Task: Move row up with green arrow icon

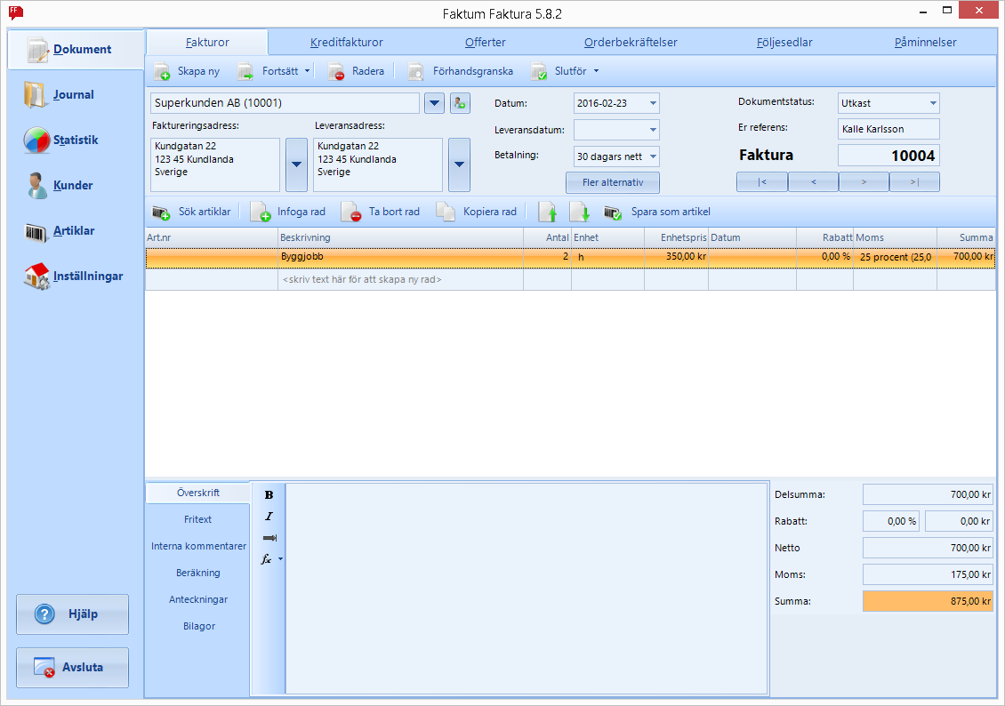Action: [548, 212]
